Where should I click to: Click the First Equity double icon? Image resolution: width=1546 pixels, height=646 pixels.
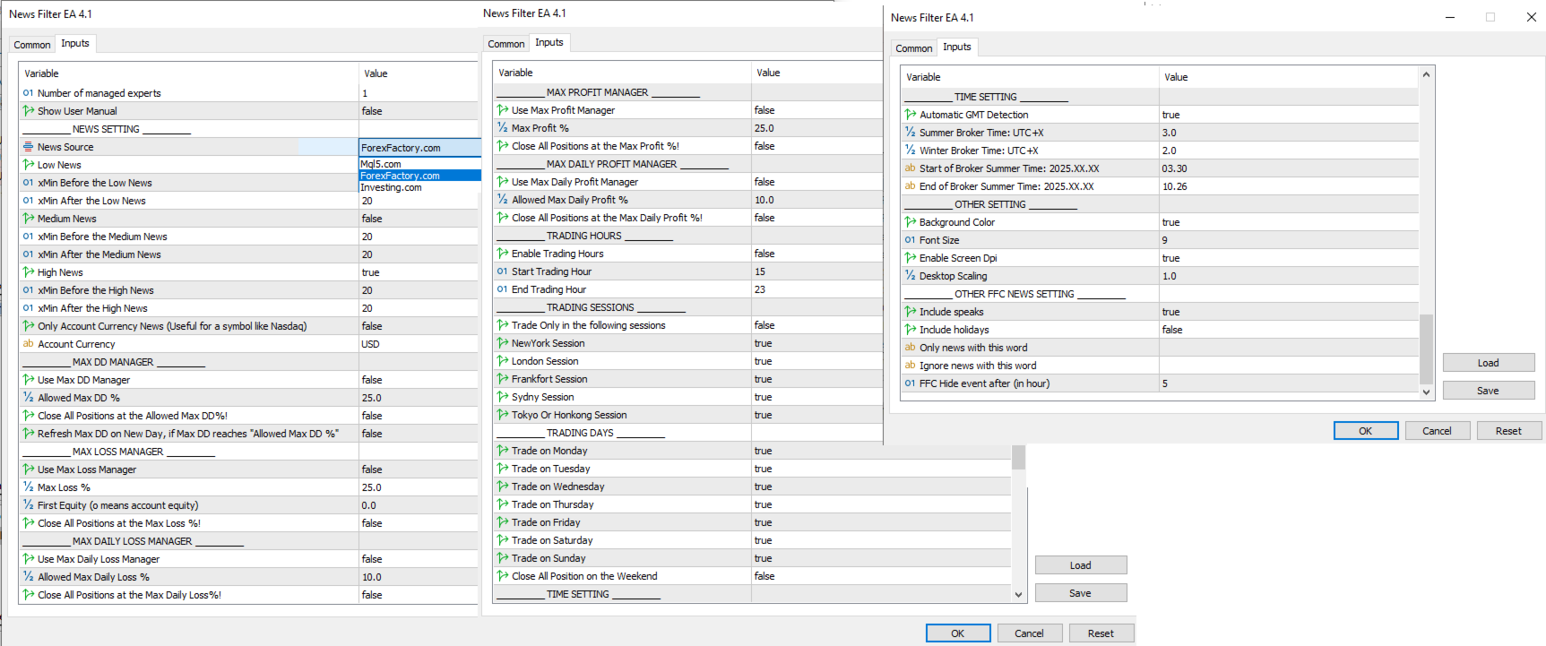coord(29,505)
